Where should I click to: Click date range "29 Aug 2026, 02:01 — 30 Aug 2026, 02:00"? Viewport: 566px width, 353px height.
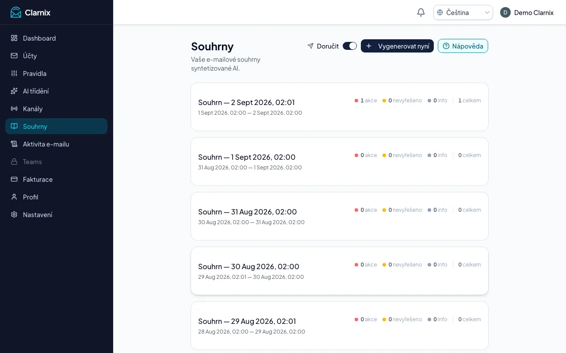tap(251, 277)
